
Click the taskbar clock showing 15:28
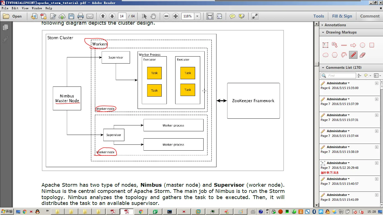[371, 212]
